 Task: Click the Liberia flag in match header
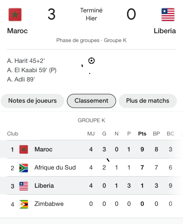[x=168, y=15]
